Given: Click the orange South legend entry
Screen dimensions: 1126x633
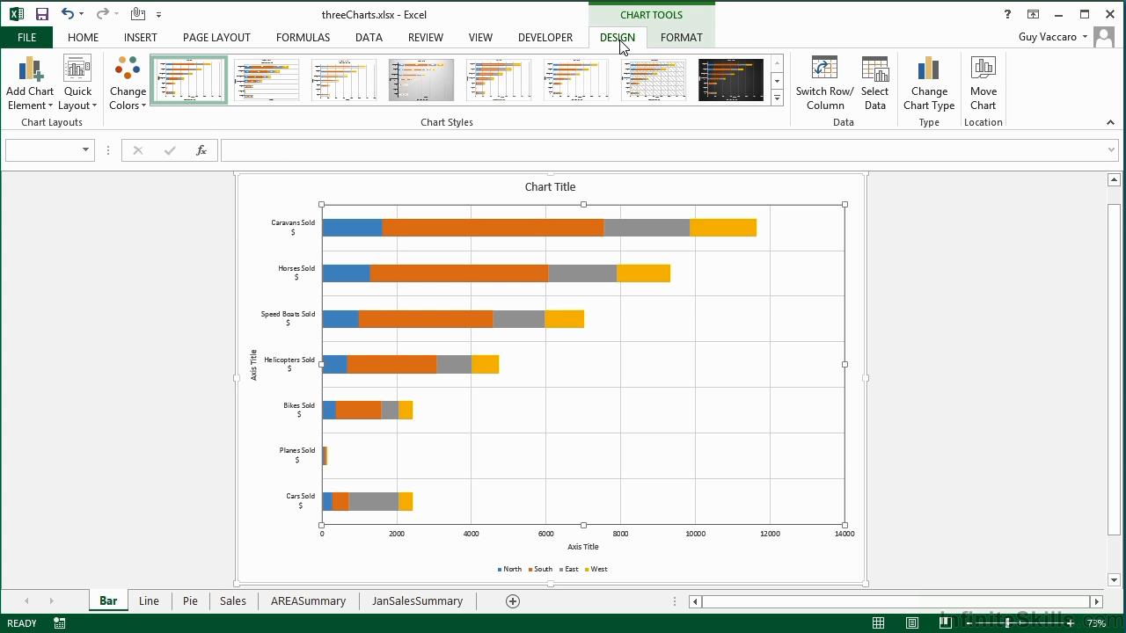Looking at the screenshot, I should click(x=542, y=570).
